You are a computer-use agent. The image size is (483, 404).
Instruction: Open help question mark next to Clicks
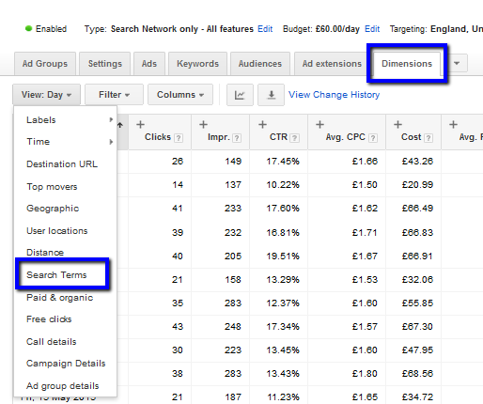(x=179, y=138)
